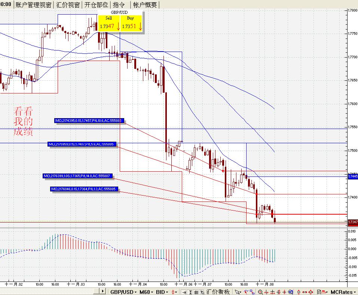Click the horizontal 1:1 scale icon

point(305,292)
